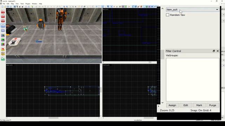Select the Apply decals cube tool
Viewport: 225px width, 126px height.
click(3, 44)
